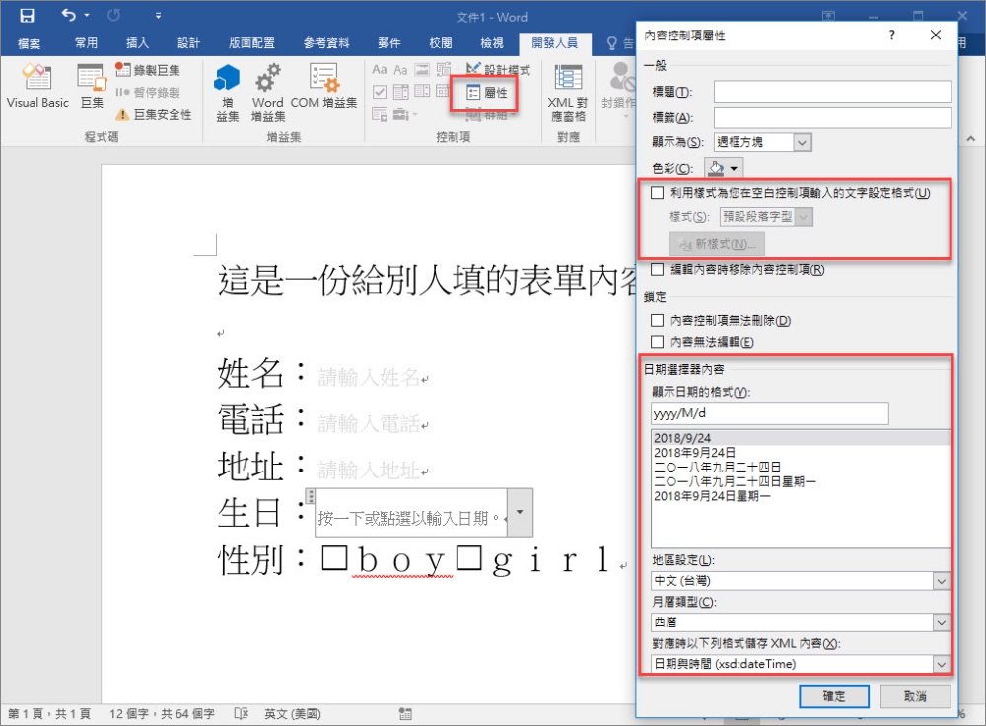
Task: Open Macro Security (巨集安全性)
Action: [x=154, y=114]
